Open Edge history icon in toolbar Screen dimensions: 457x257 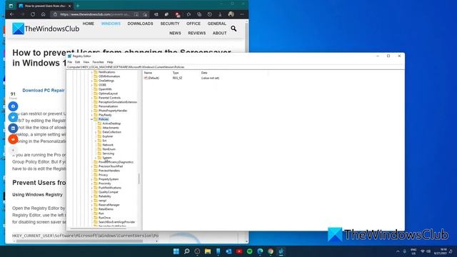209,14
